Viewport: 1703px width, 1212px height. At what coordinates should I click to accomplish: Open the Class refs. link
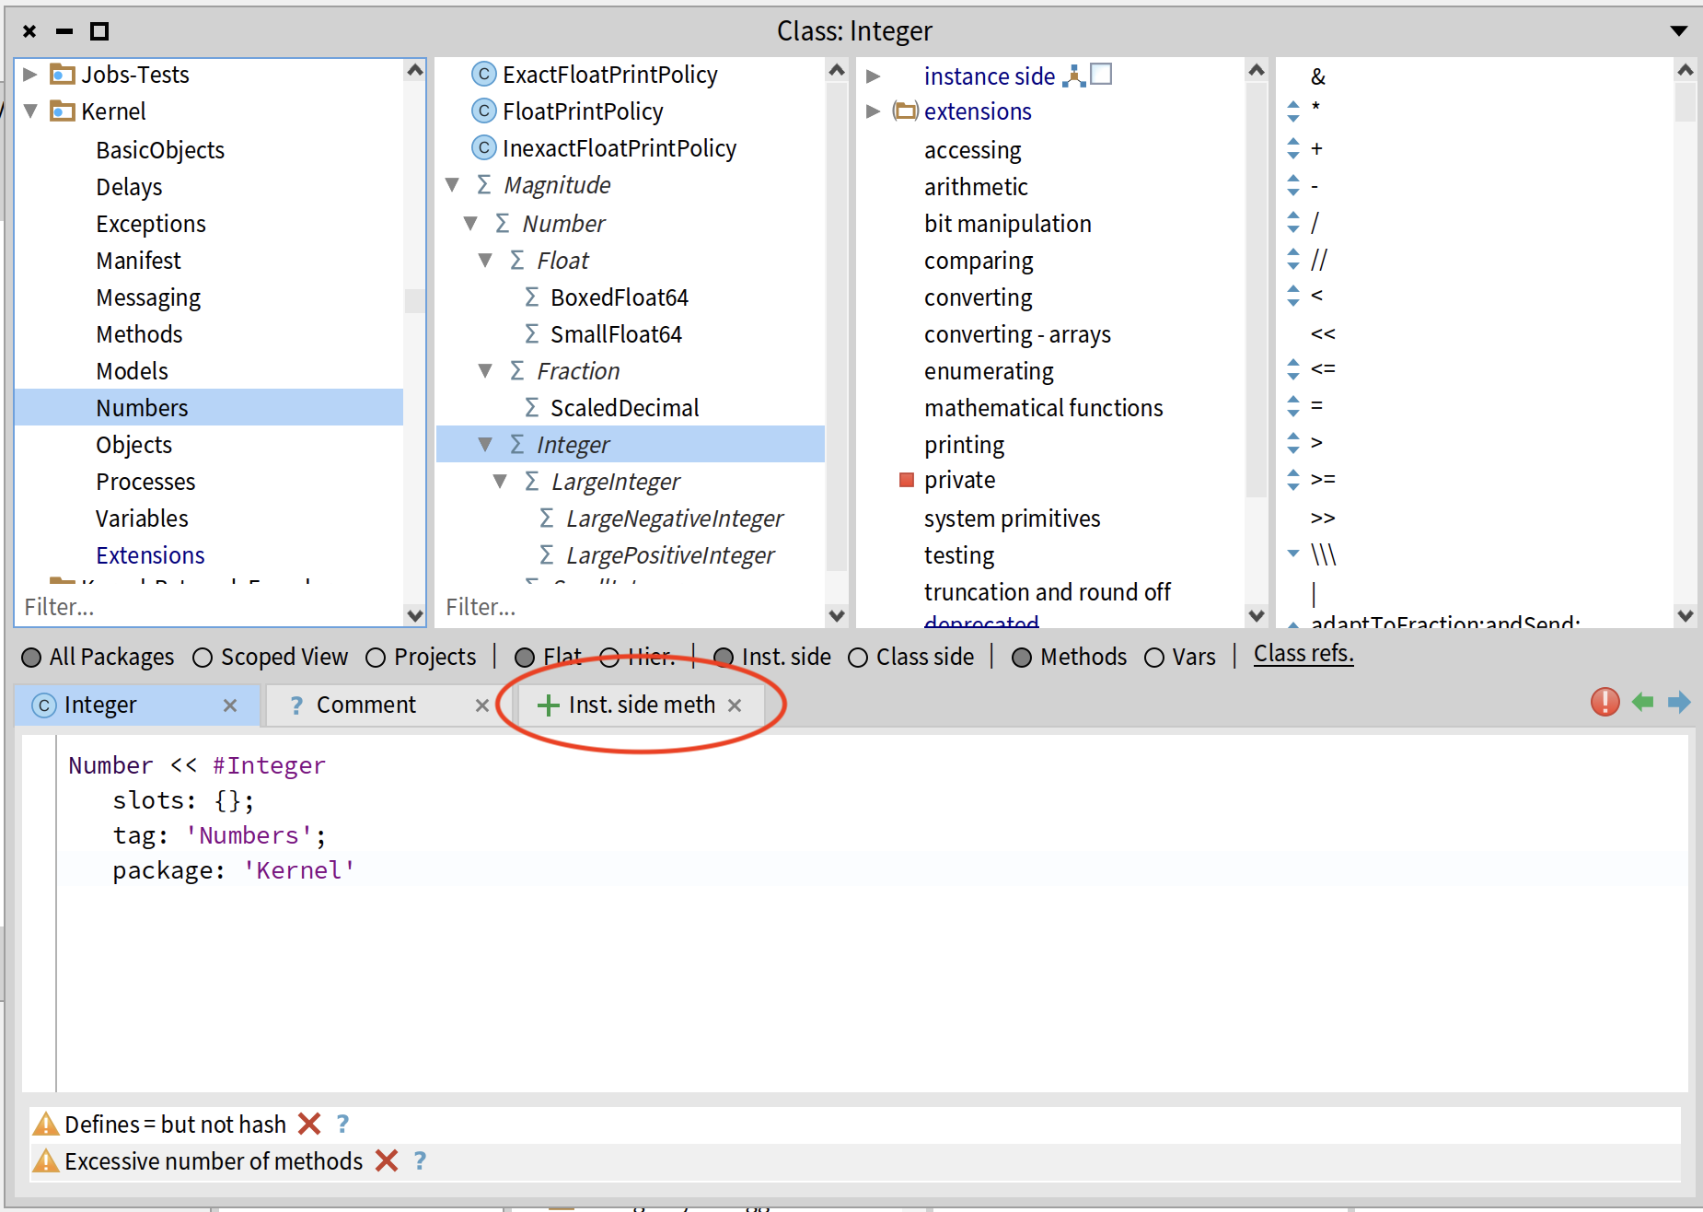tap(1303, 654)
